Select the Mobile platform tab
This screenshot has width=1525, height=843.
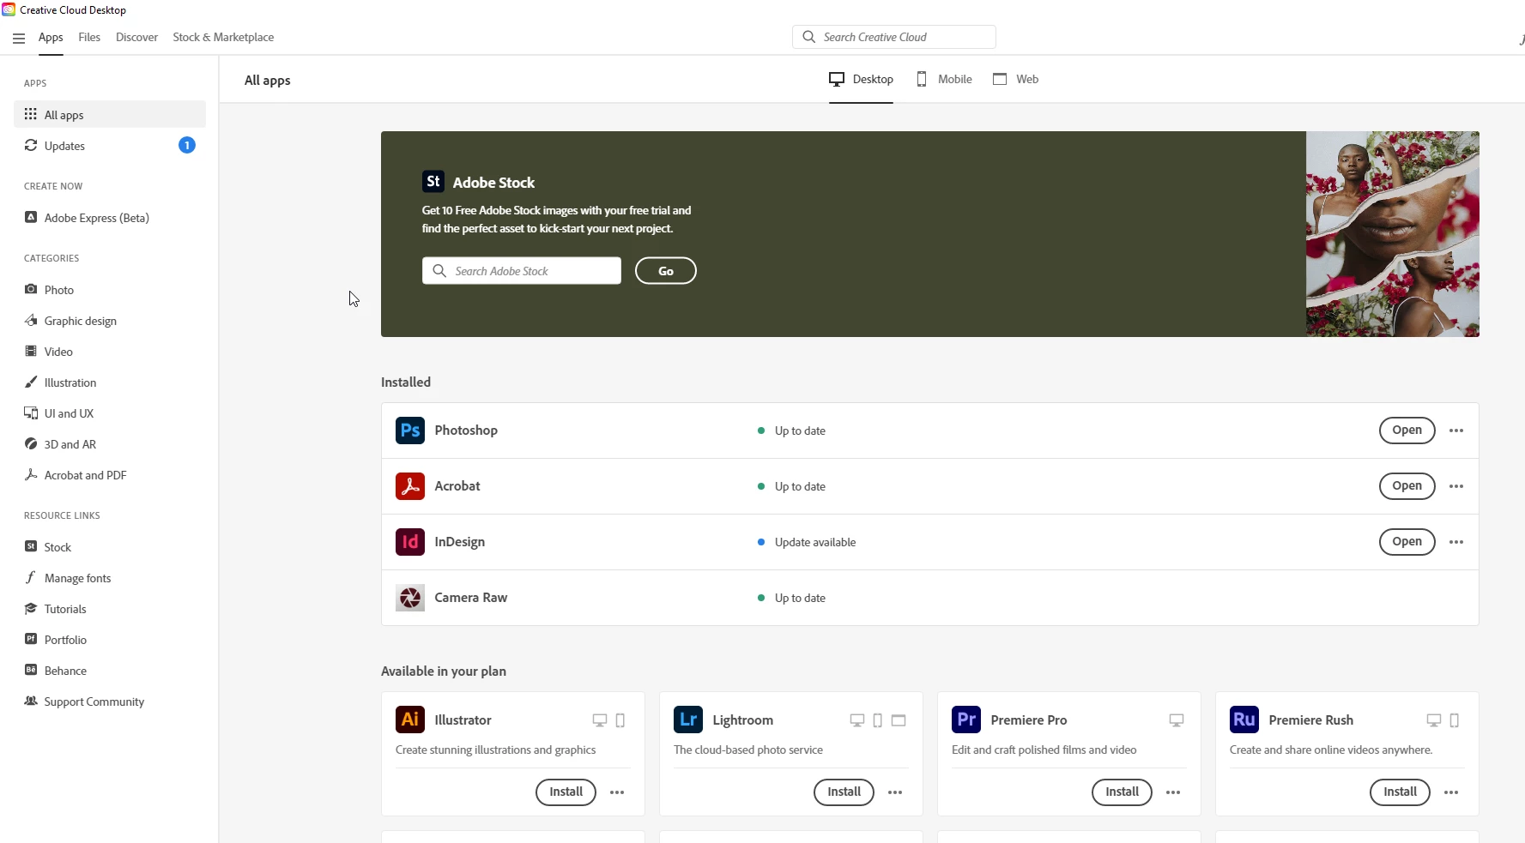point(944,79)
